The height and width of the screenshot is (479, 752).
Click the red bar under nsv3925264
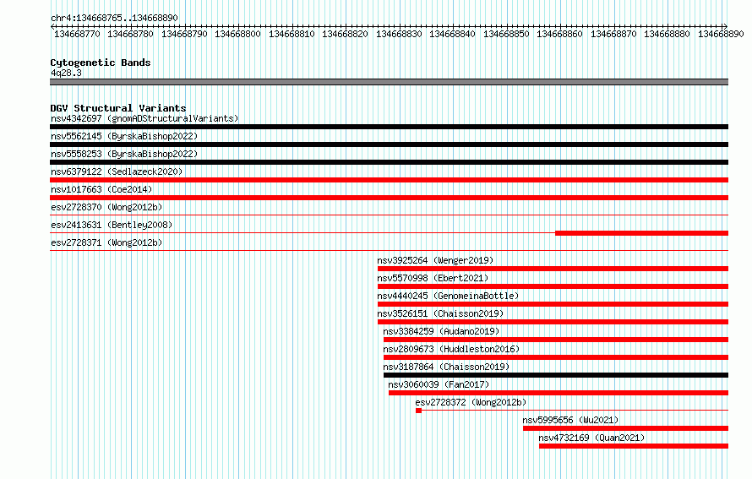pos(553,269)
